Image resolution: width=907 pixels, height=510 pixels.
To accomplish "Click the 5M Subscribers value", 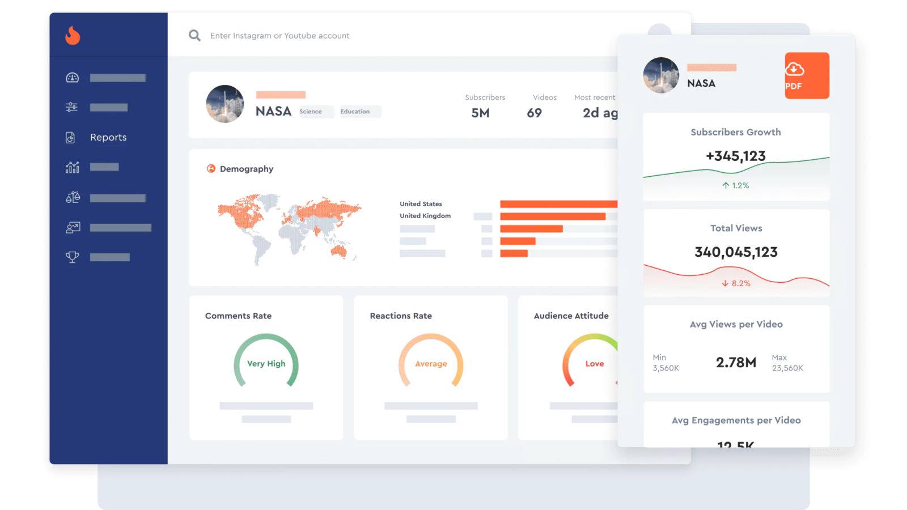I will (480, 113).
